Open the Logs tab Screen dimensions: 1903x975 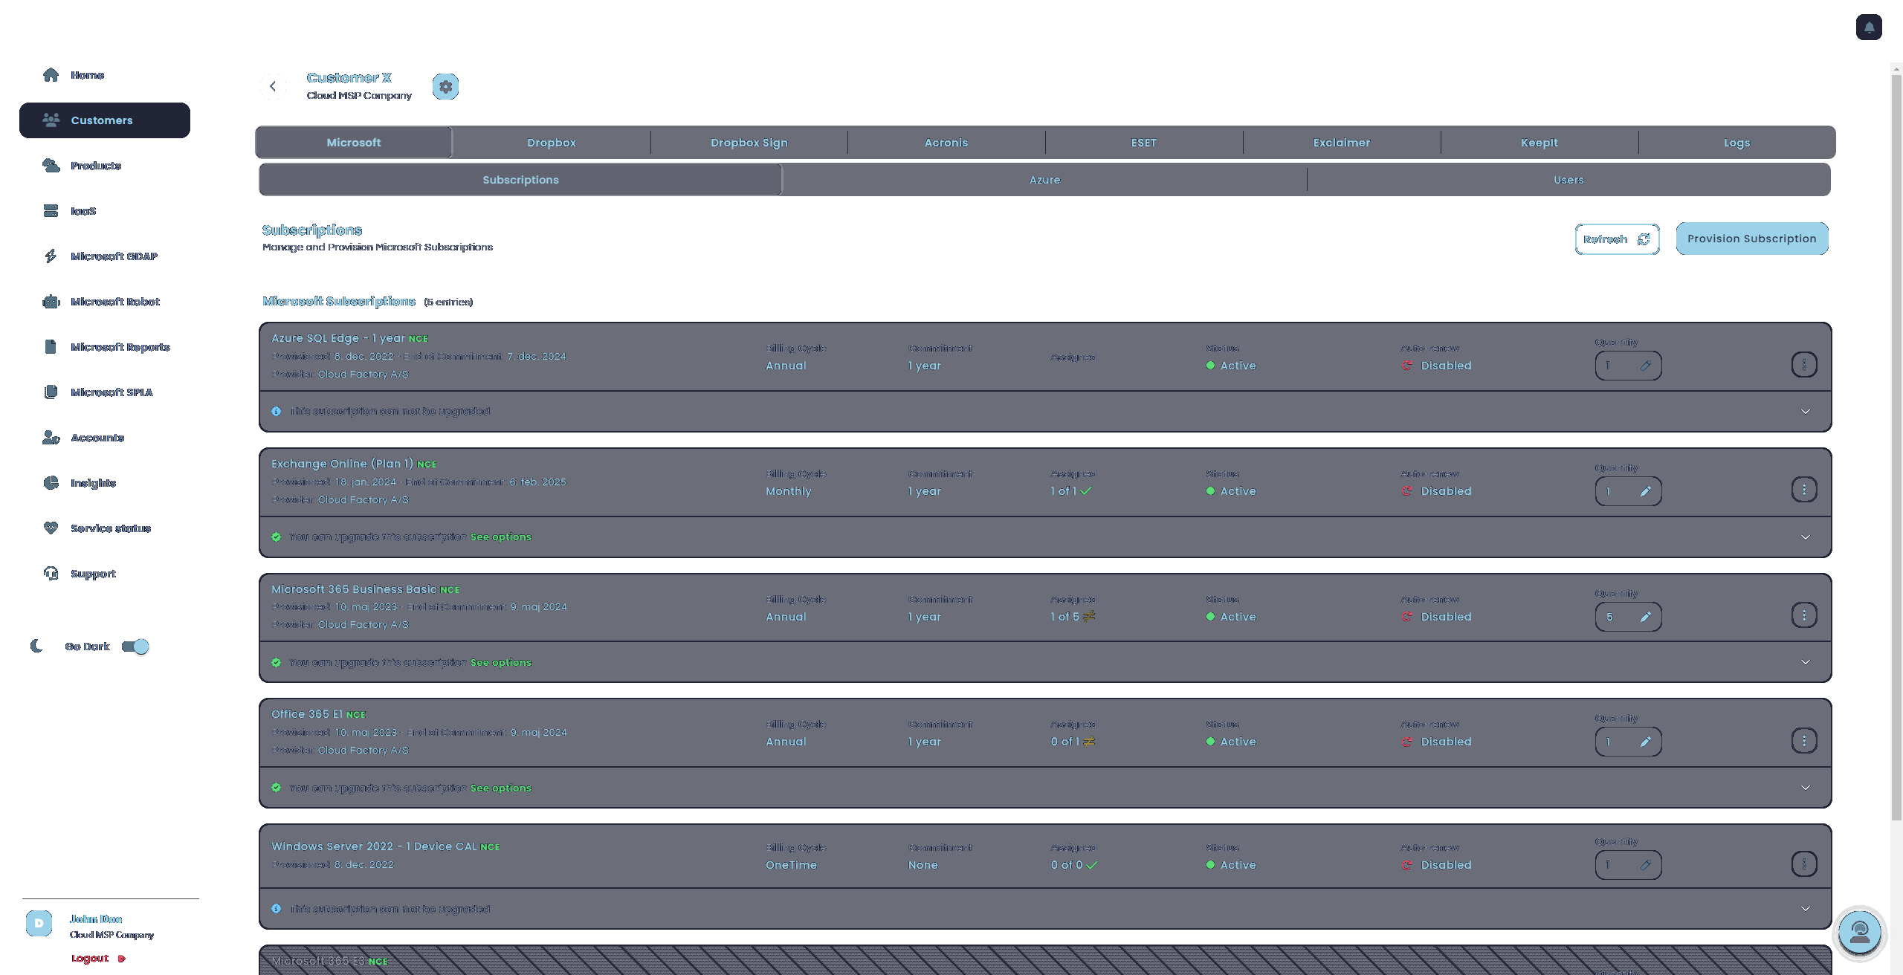pos(1737,143)
